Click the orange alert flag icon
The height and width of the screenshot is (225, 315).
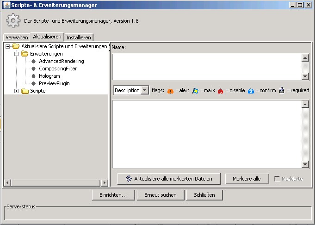[170, 91]
